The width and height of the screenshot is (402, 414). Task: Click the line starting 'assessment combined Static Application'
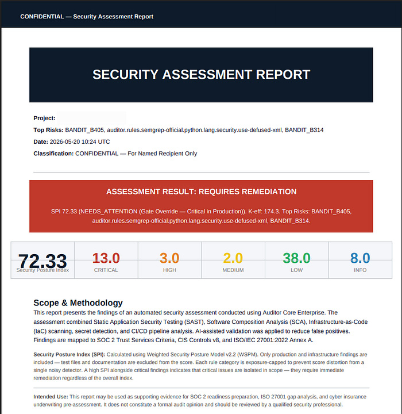pos(200,322)
